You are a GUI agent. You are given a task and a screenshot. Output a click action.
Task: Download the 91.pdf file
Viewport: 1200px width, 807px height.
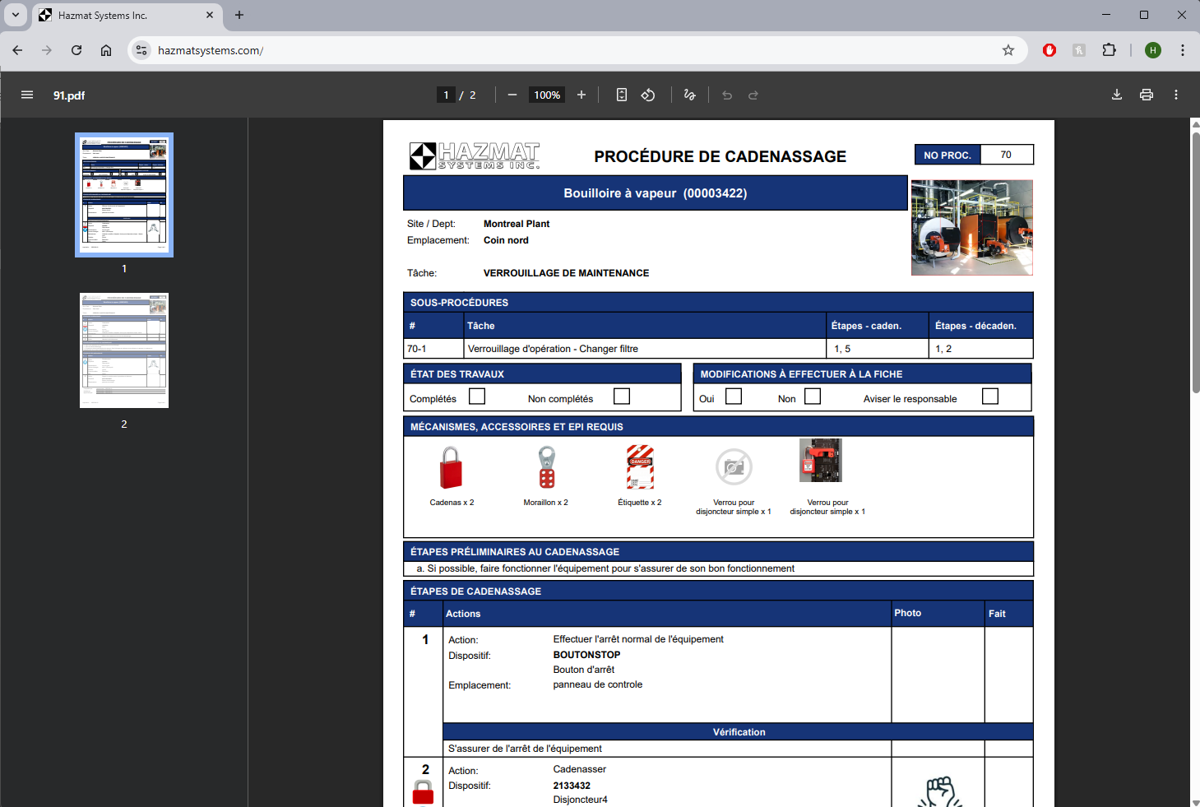1117,95
